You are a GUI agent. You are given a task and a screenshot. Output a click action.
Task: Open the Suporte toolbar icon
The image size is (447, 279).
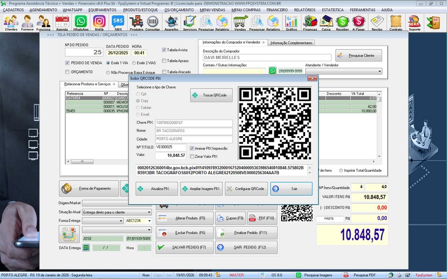(x=415, y=22)
